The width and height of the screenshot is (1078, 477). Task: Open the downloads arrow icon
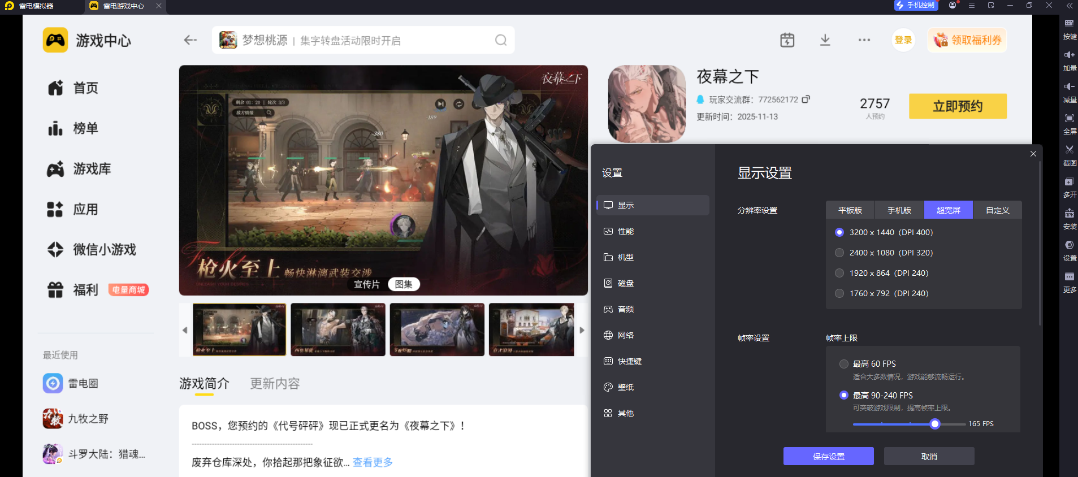[825, 40]
